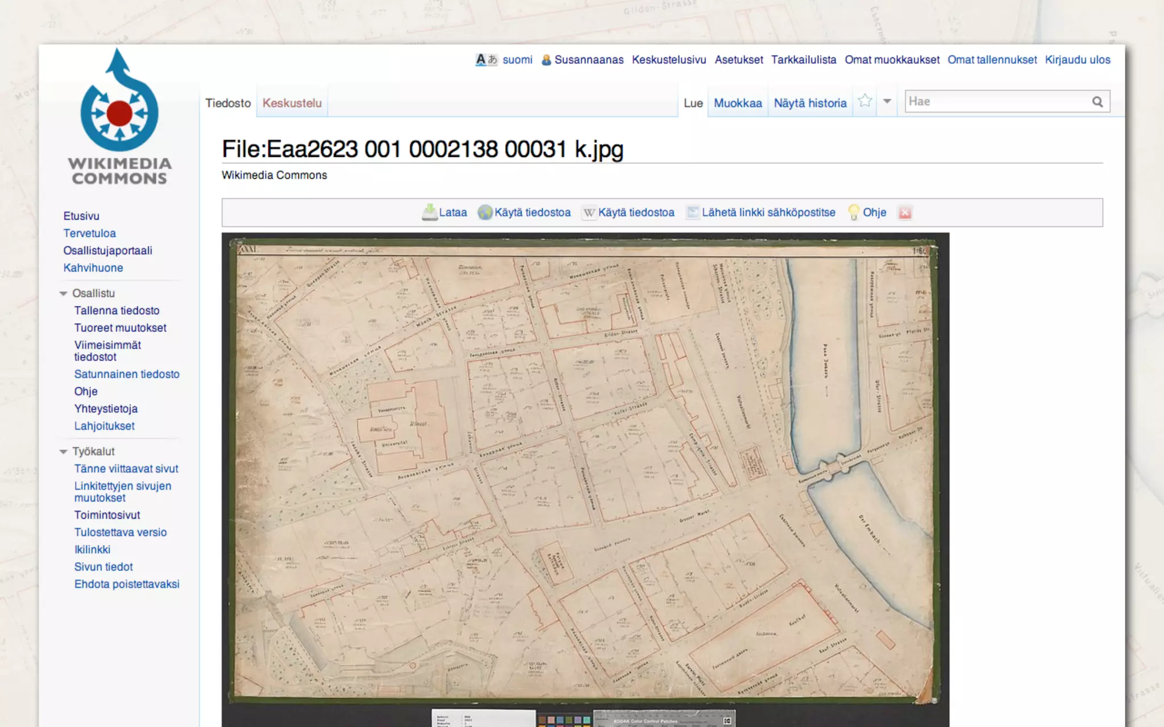Image resolution: width=1164 pixels, height=727 pixels.
Task: Click the language selector icon beside suomi
Action: (486, 60)
